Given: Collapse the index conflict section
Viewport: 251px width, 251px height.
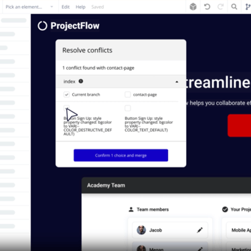Looking at the screenshot, I should point(177,82).
